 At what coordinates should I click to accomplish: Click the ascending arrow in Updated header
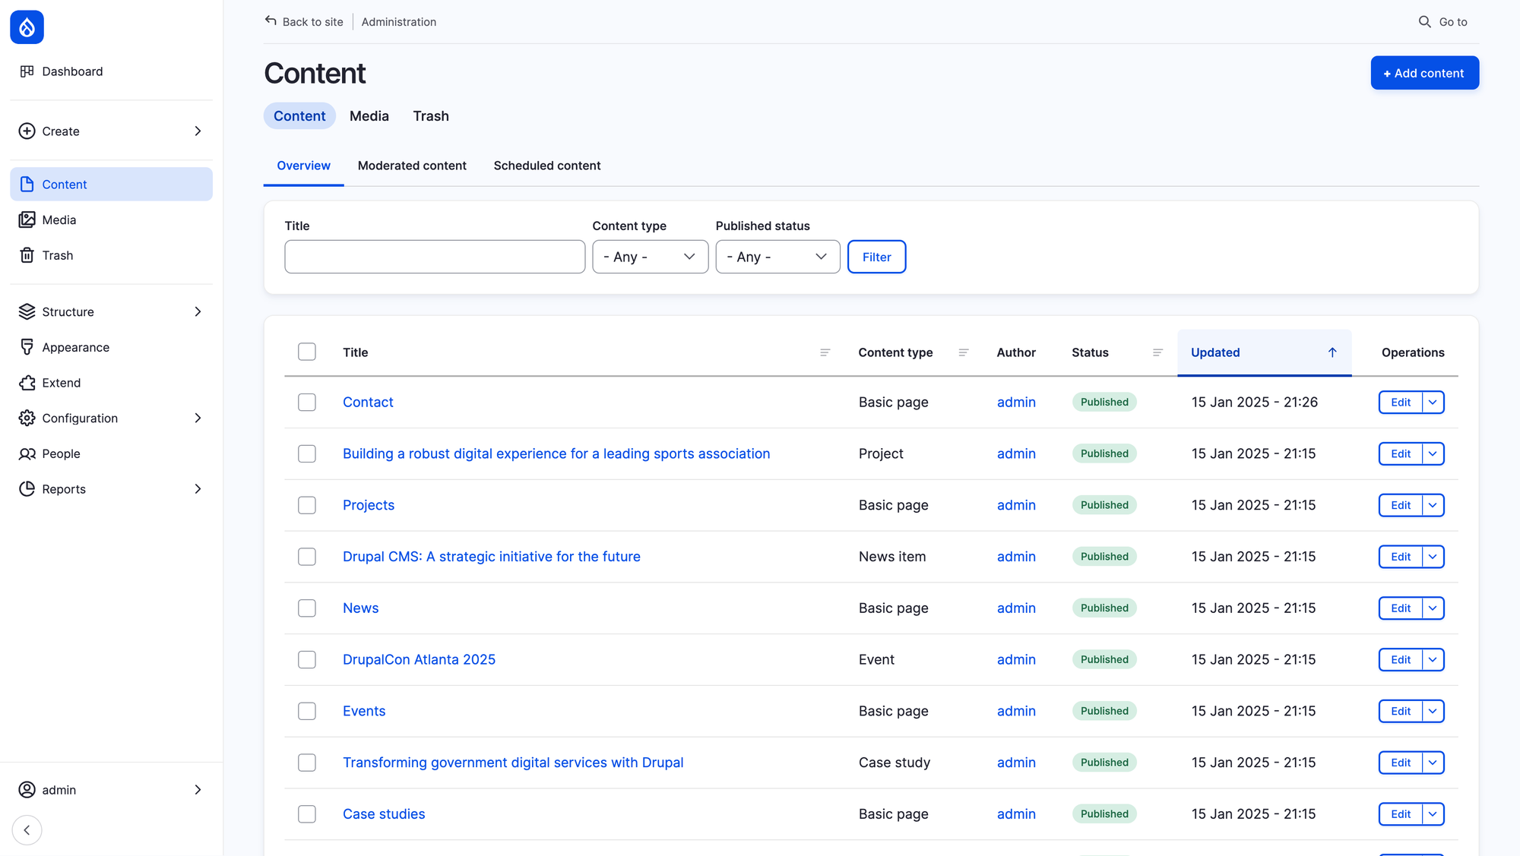point(1332,352)
